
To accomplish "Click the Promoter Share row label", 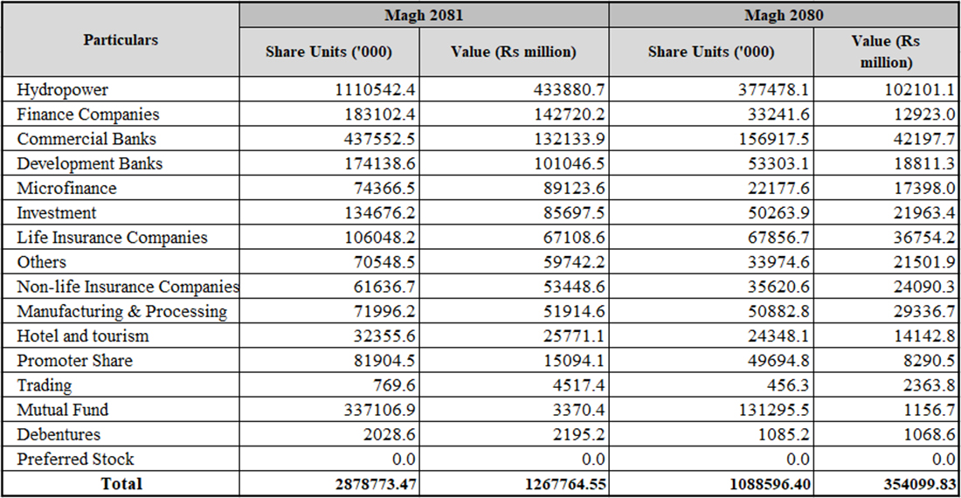I will pyautogui.click(x=75, y=361).
